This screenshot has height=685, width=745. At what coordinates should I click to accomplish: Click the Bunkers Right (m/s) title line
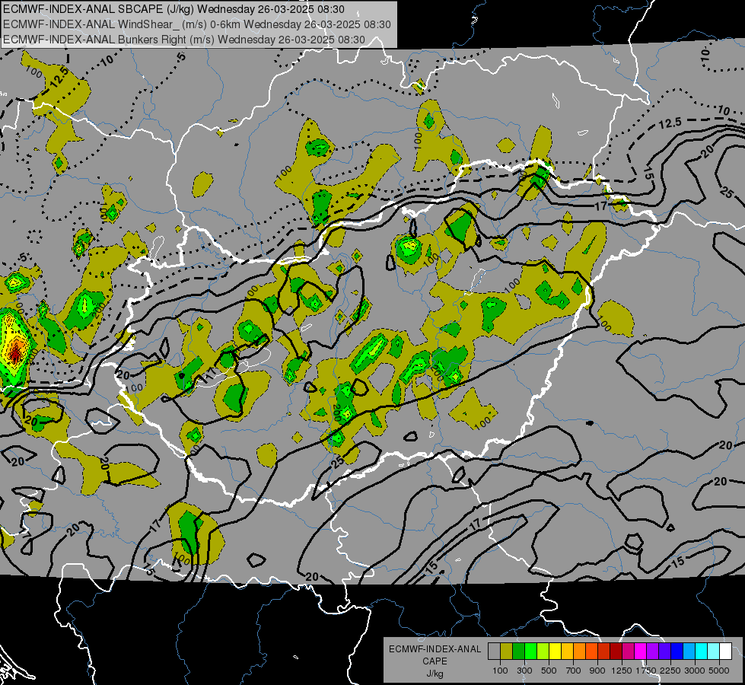pos(184,40)
